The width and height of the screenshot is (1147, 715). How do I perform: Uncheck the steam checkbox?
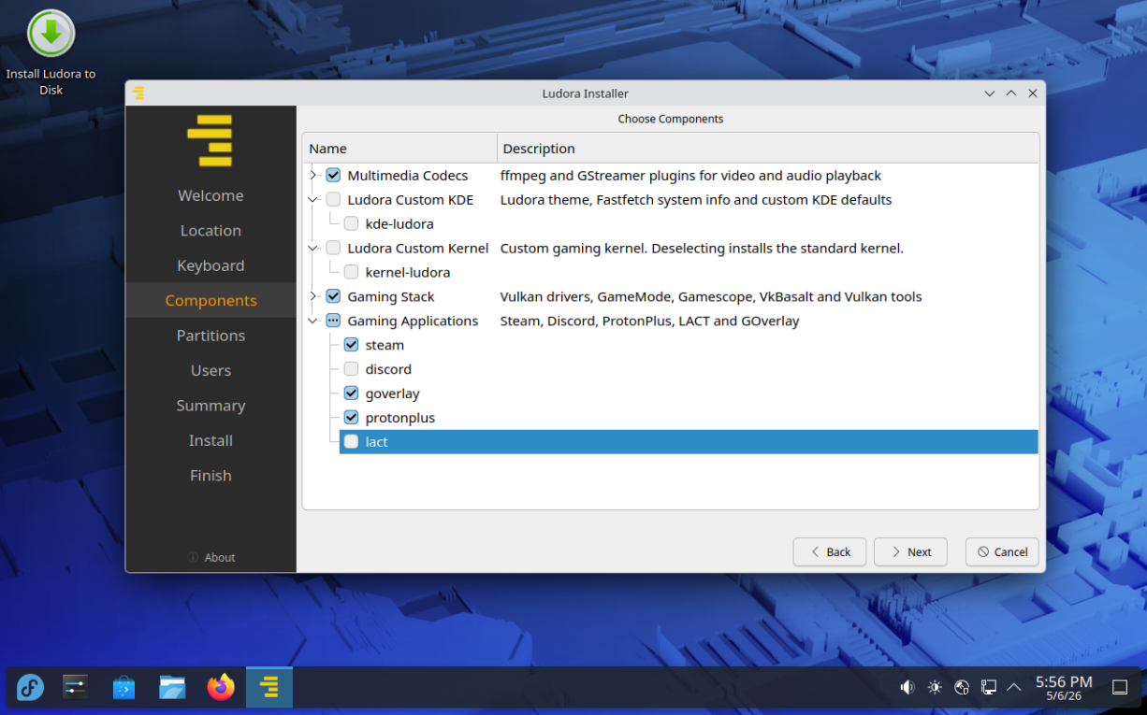coord(351,345)
